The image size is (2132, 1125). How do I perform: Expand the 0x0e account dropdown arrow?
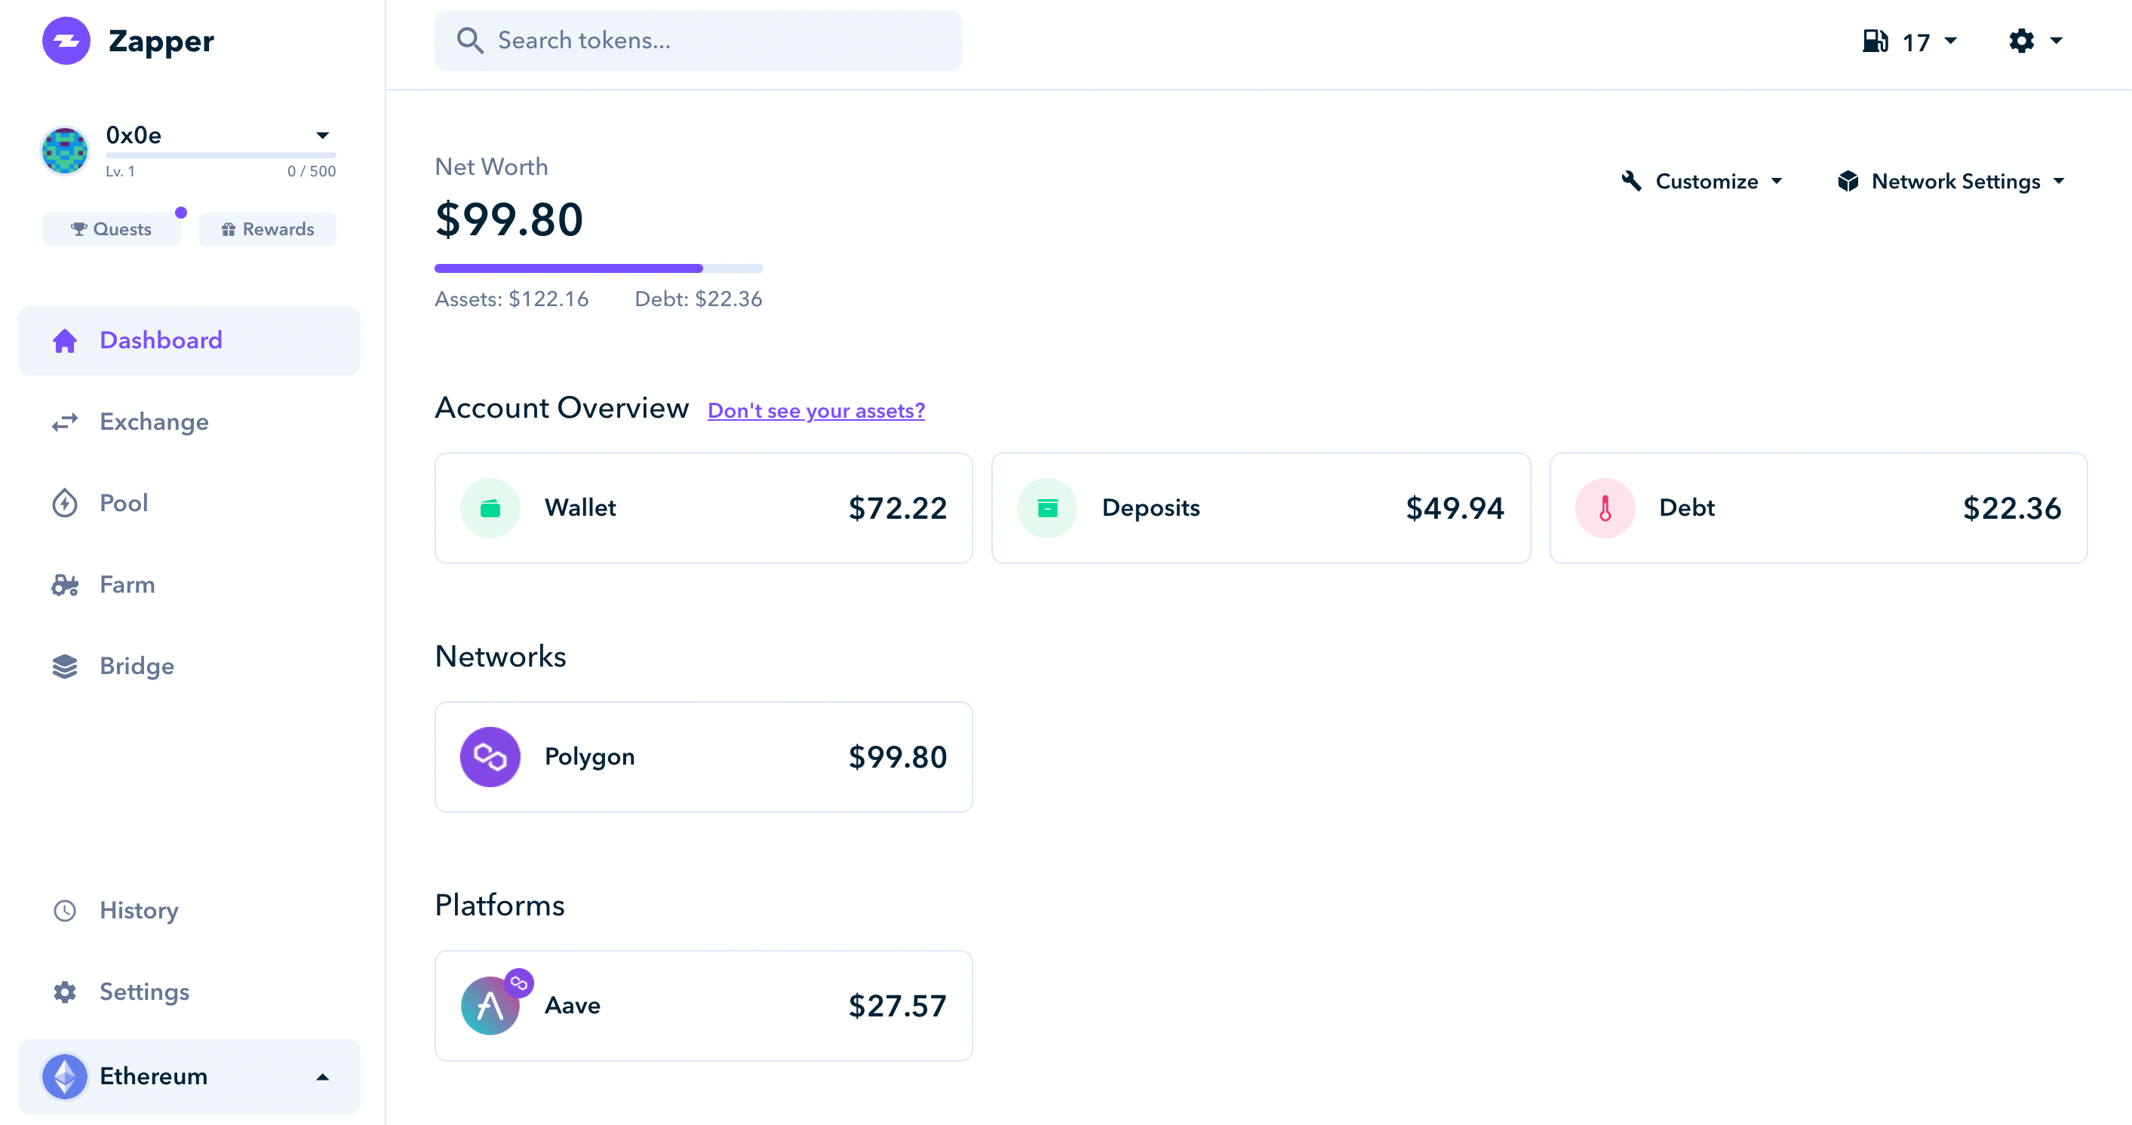coord(323,135)
